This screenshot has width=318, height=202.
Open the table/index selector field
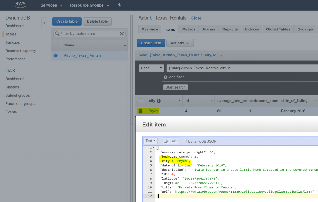click(242, 68)
